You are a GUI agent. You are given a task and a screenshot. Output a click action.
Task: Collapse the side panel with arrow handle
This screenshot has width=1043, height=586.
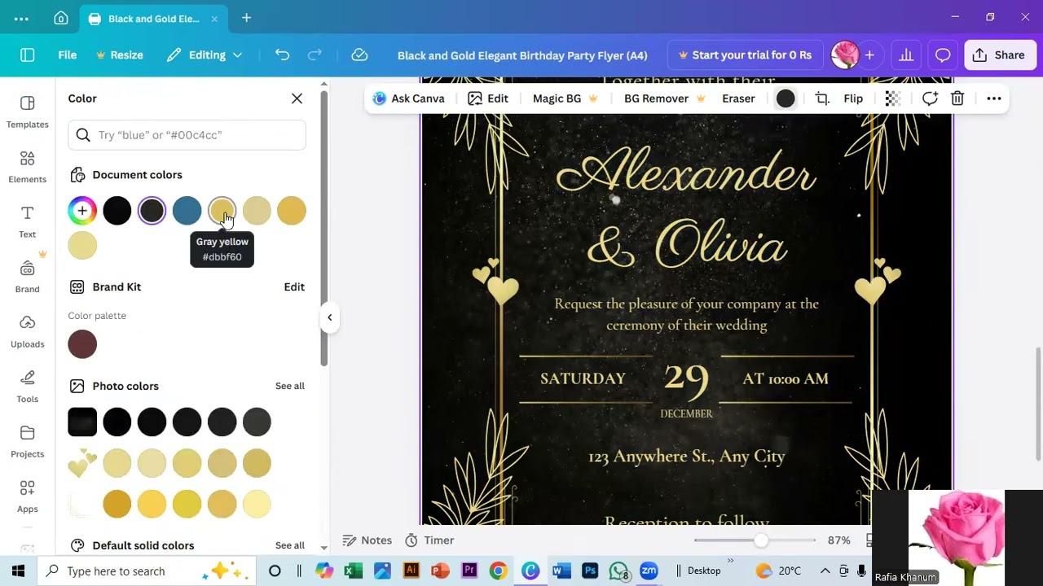click(329, 317)
